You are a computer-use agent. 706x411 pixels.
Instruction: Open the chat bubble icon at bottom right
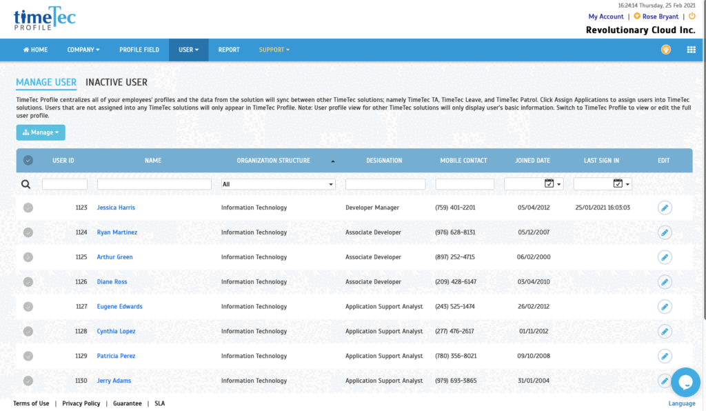[685, 382]
